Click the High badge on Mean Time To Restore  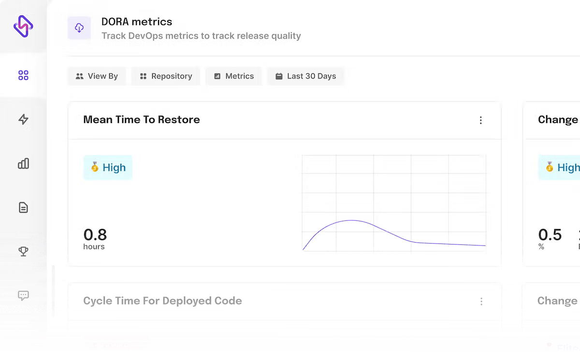coord(107,167)
